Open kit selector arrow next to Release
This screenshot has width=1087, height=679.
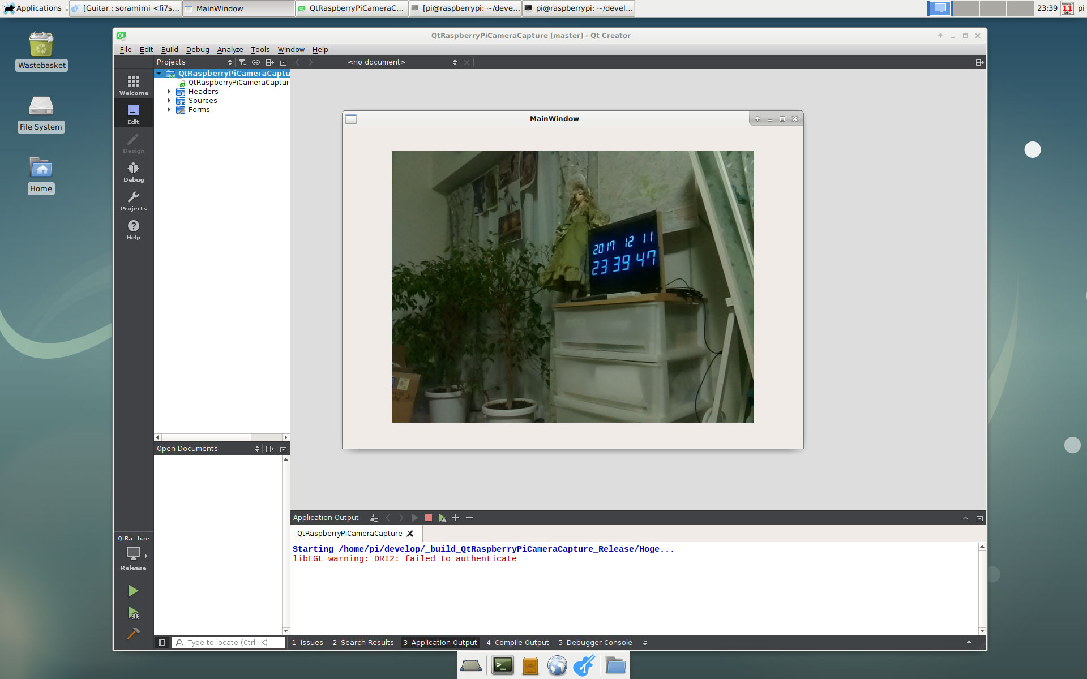point(147,556)
